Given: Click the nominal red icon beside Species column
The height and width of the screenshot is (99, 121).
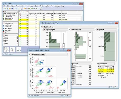Looking at the screenshot, I should [4, 32].
